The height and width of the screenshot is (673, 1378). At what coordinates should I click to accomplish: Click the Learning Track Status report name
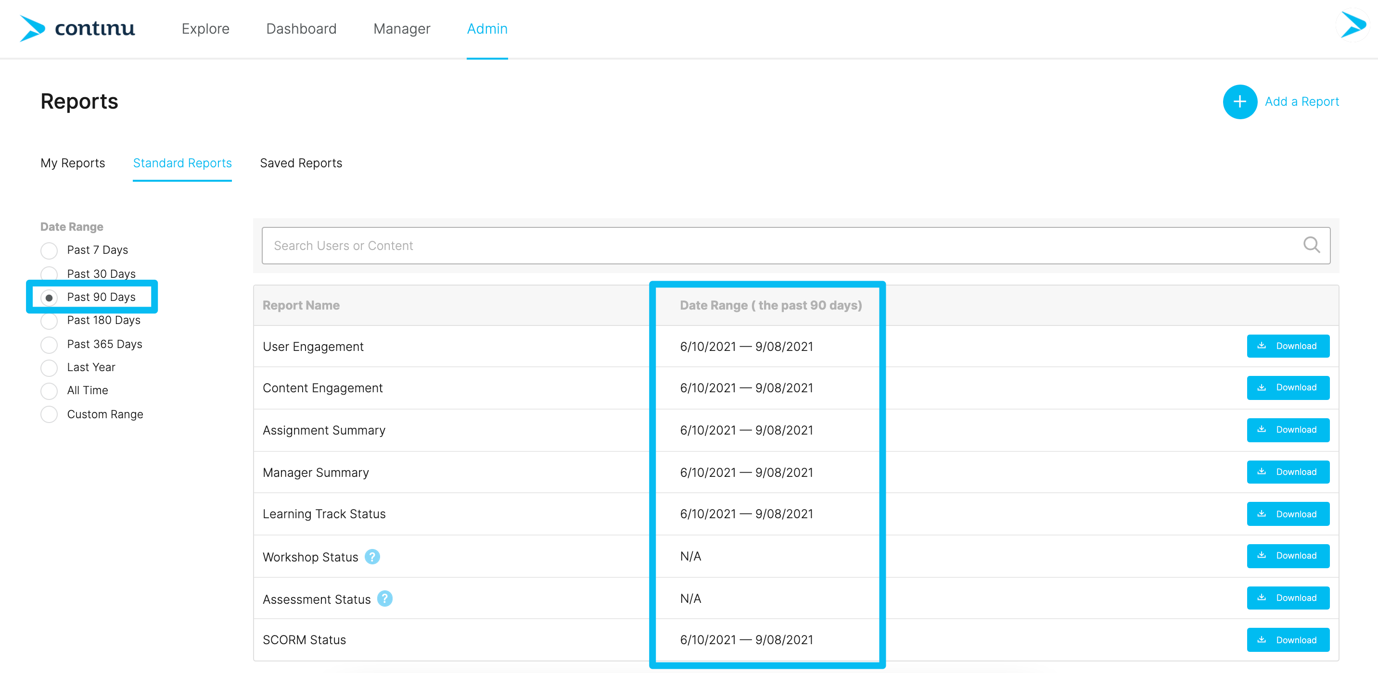coord(324,514)
